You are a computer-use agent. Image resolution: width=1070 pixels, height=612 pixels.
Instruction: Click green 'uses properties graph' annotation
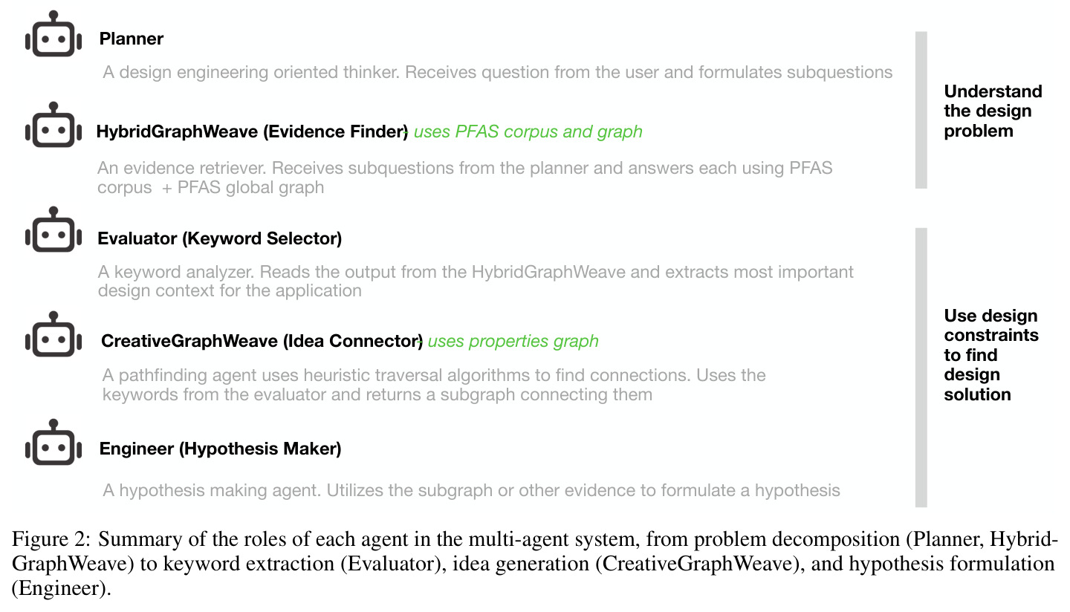coord(513,342)
